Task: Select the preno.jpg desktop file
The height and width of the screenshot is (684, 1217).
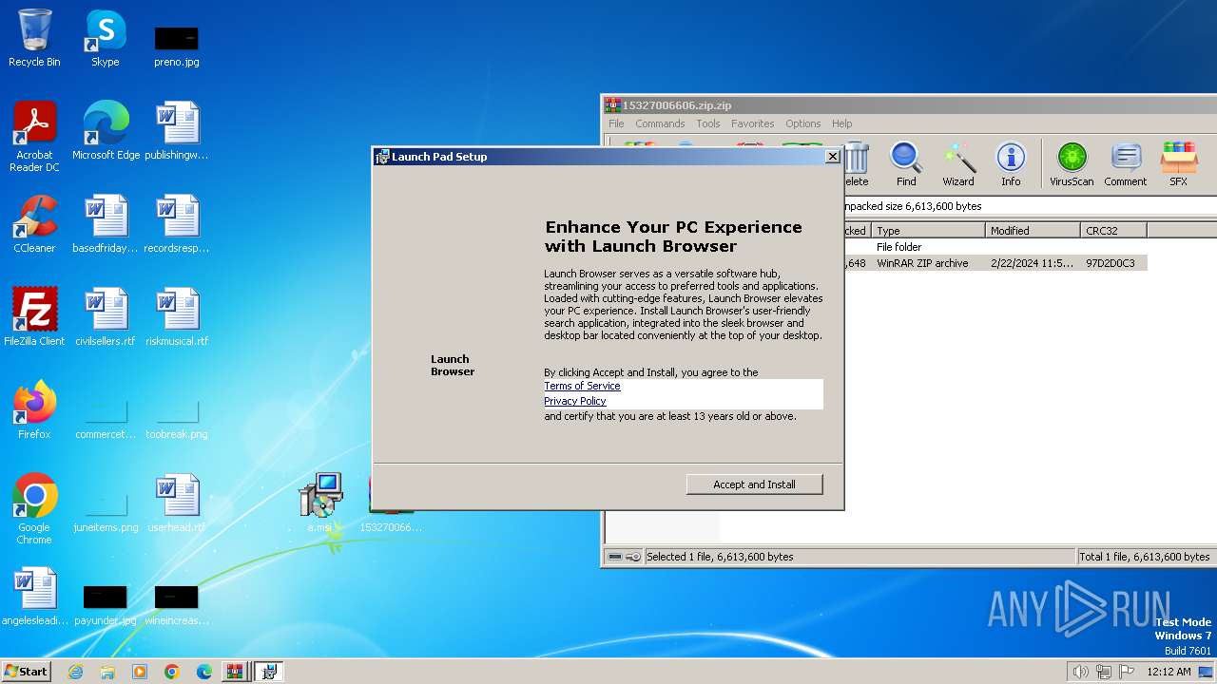Action: (176, 45)
